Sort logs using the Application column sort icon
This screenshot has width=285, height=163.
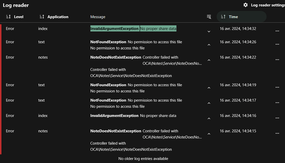coord(41,17)
